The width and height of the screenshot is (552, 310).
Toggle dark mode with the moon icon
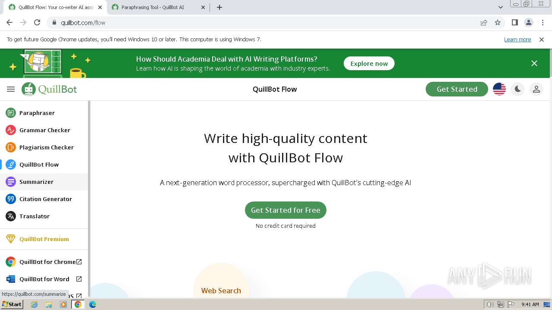pos(517,89)
